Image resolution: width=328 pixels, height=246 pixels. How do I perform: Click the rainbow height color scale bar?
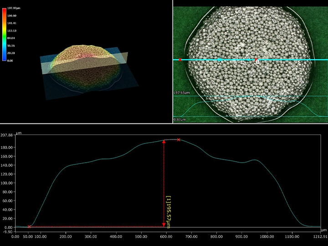coord(4,35)
